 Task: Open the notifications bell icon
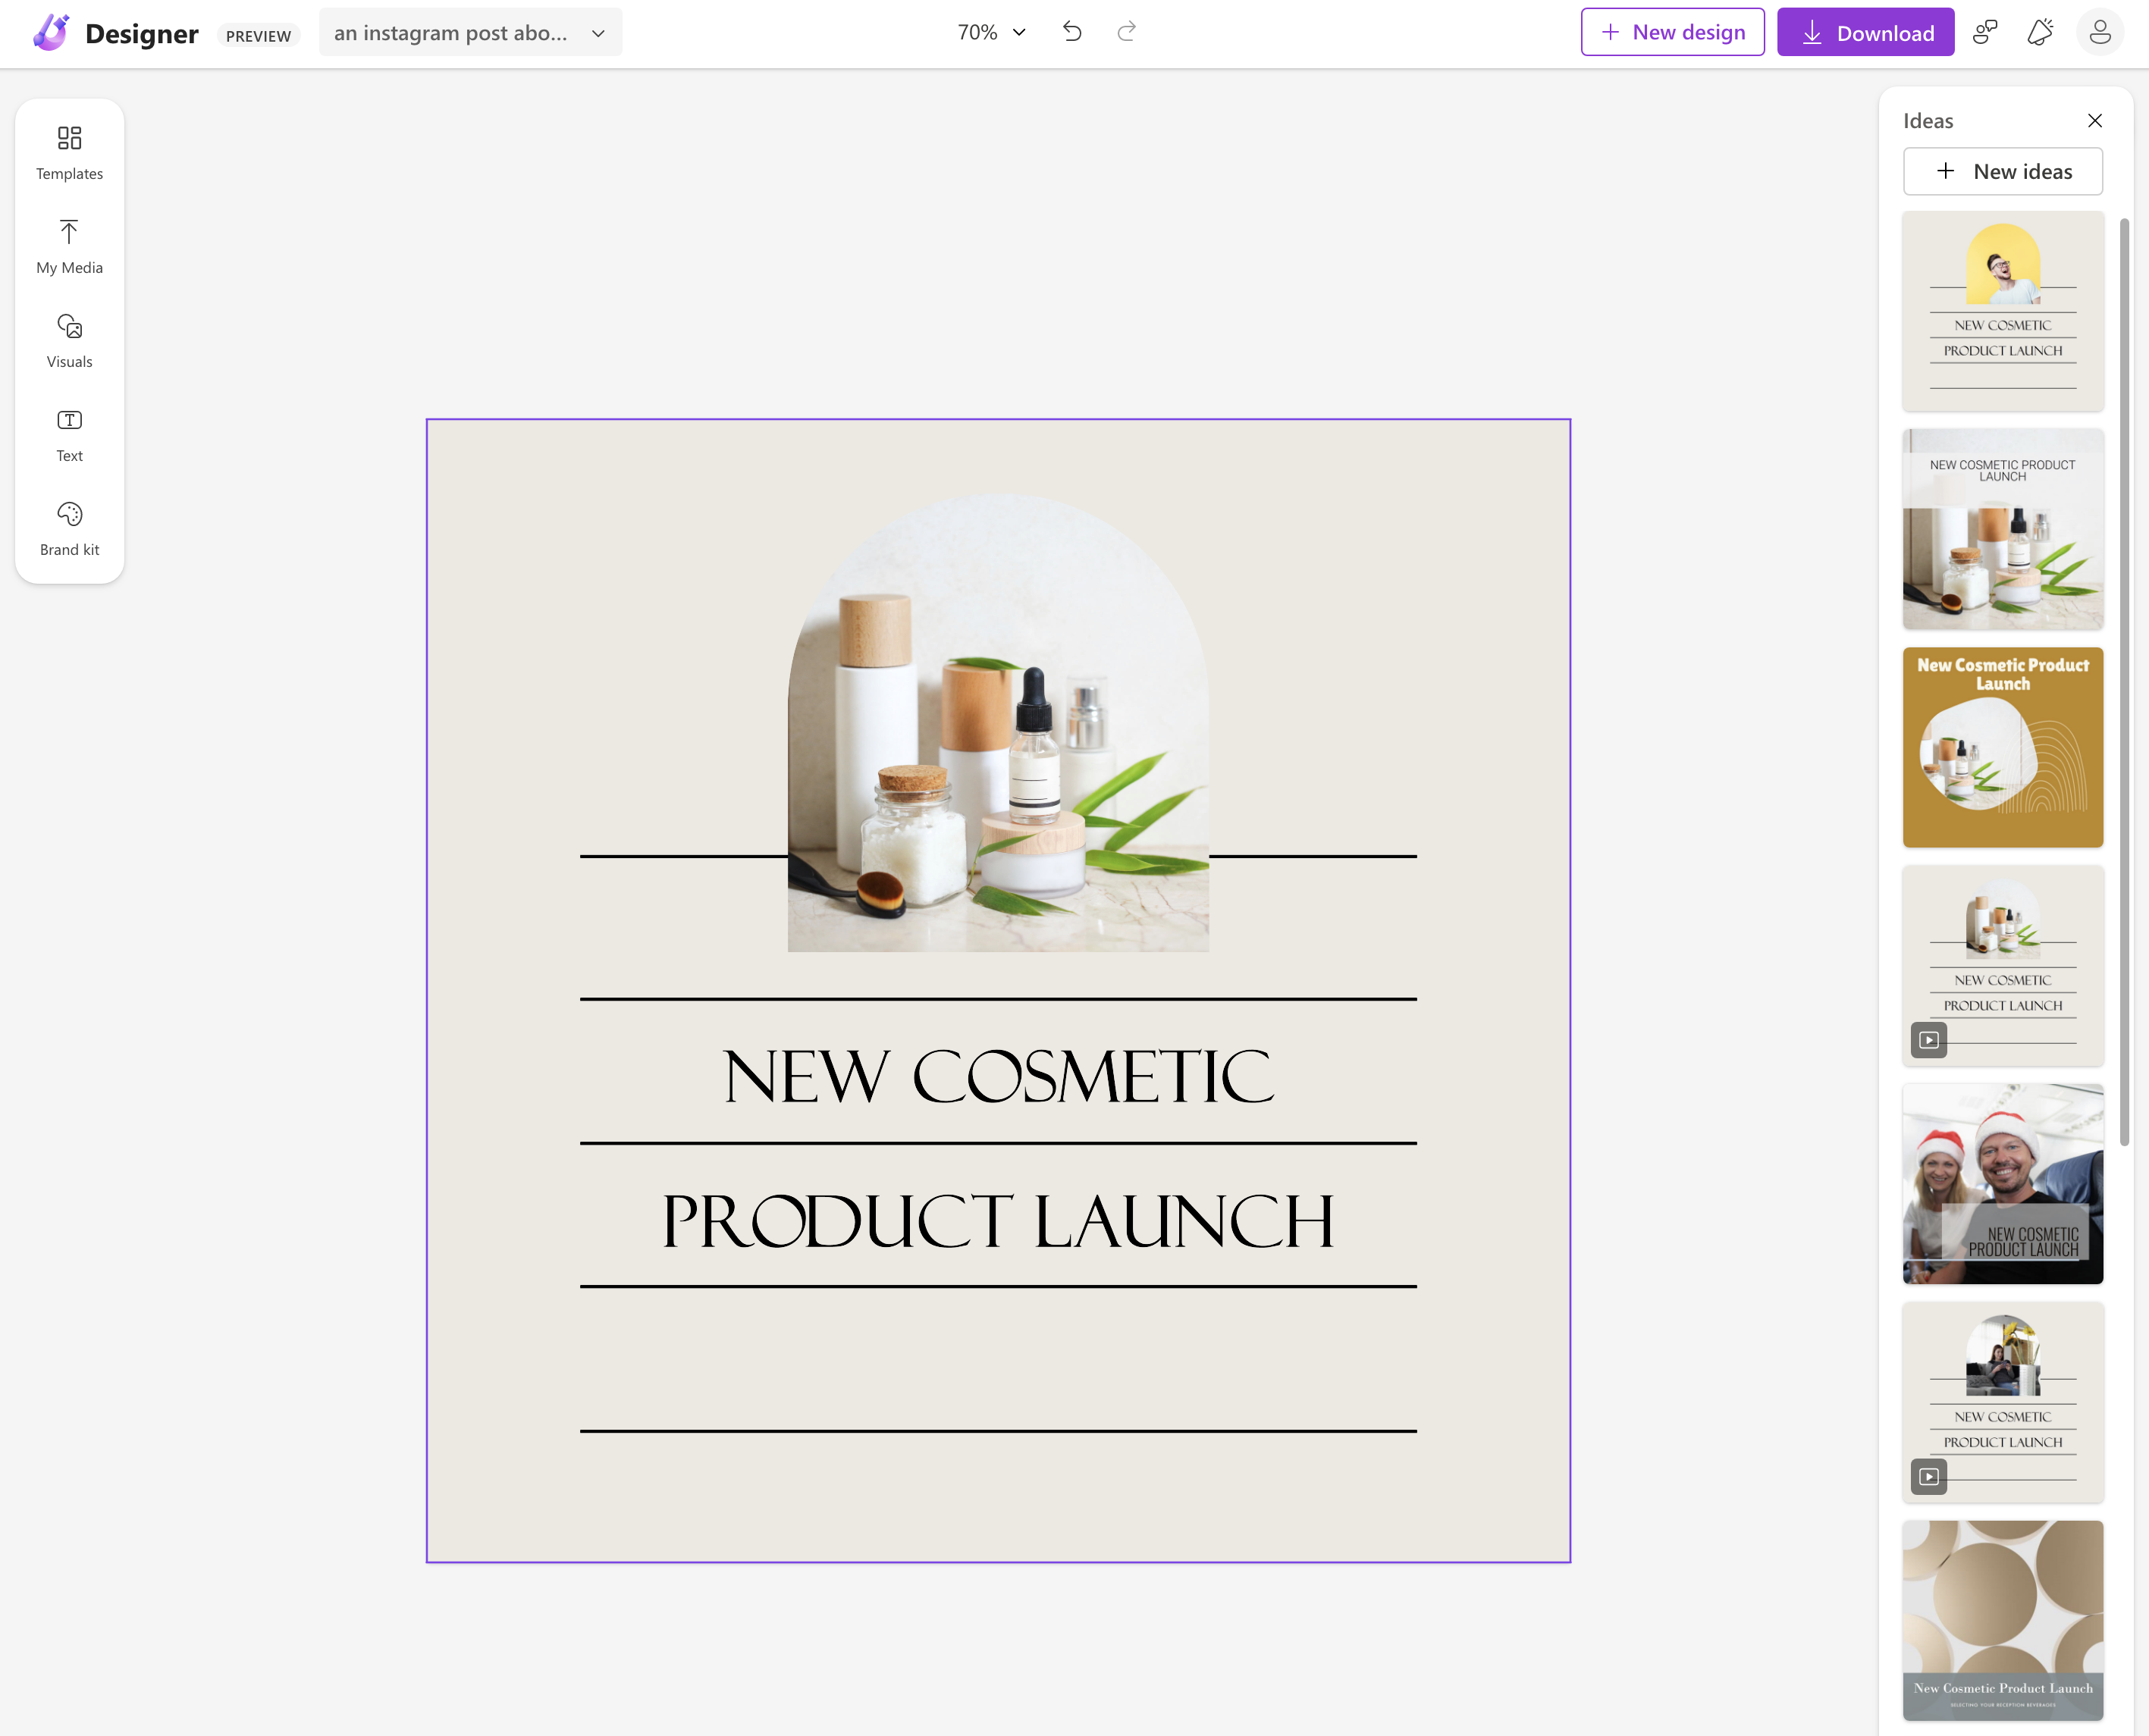2040,32
